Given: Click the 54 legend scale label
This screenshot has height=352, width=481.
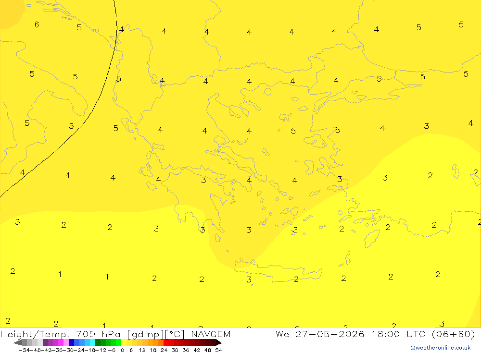Looking at the screenshot, I should coord(218,350).
